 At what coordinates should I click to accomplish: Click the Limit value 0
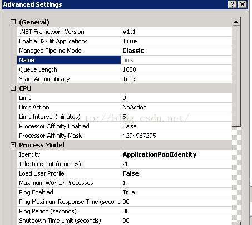click(x=124, y=98)
